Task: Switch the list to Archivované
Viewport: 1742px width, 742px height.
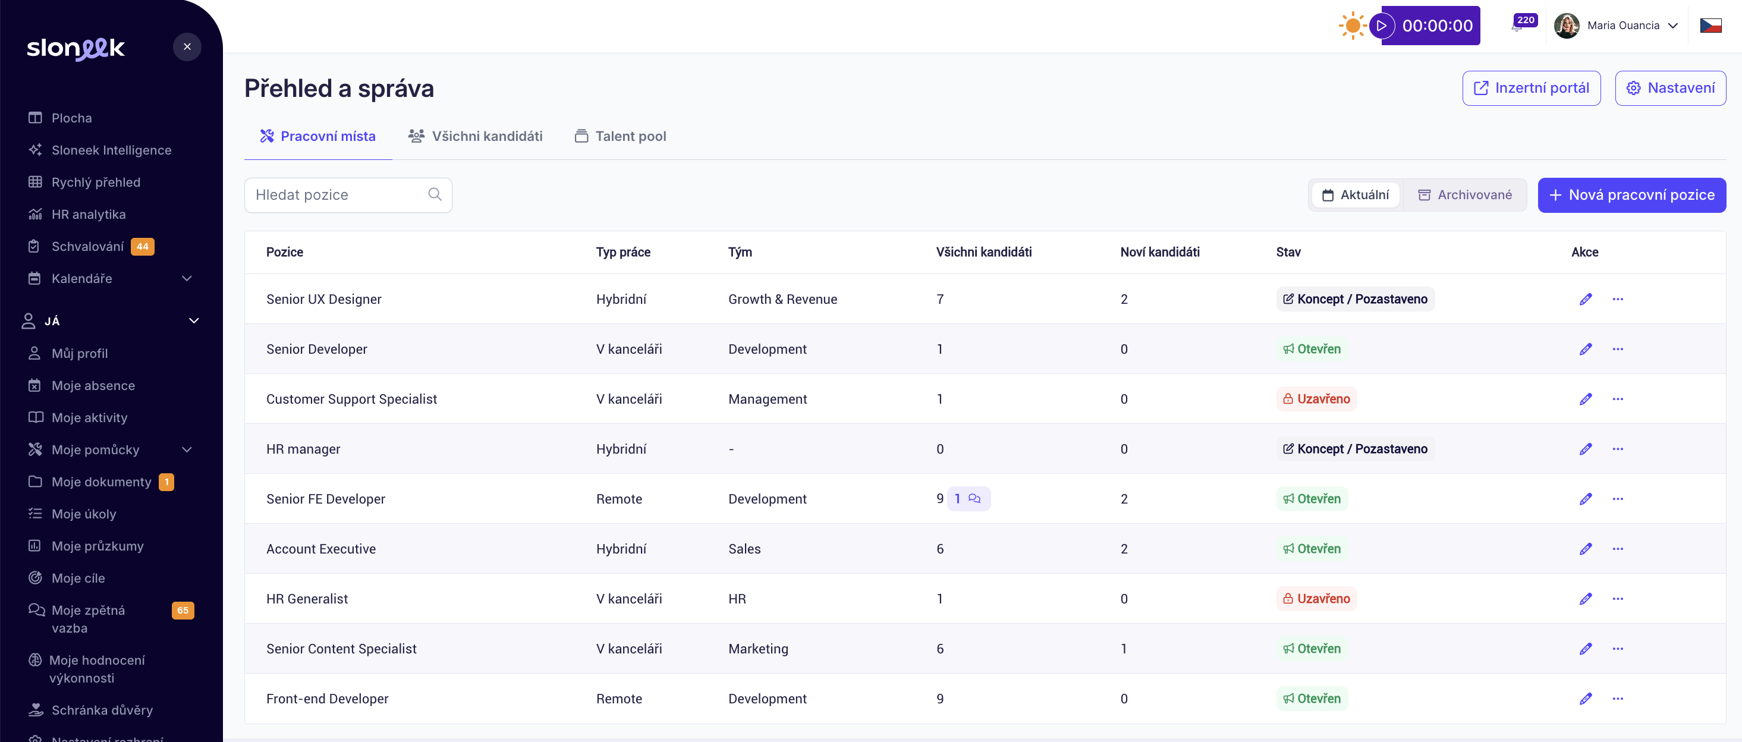Action: pyautogui.click(x=1465, y=195)
